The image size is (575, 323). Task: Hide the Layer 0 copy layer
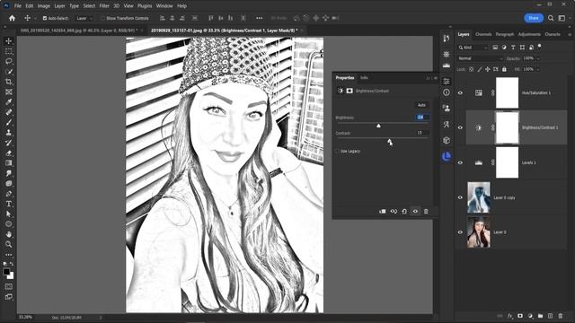tap(460, 197)
